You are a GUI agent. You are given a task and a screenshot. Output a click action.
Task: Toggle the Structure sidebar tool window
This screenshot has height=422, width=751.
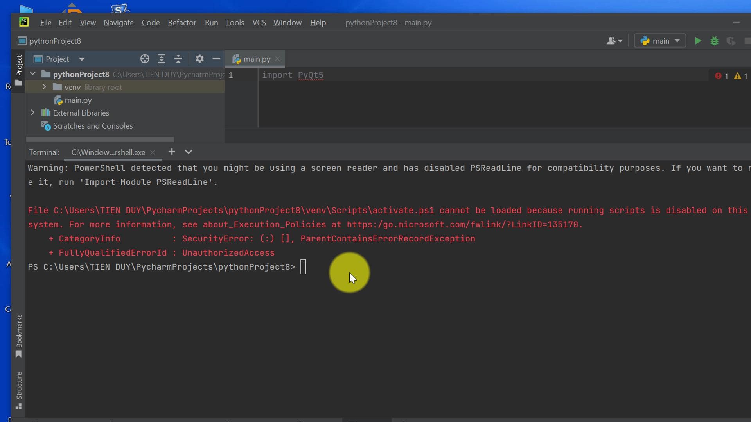click(x=19, y=391)
